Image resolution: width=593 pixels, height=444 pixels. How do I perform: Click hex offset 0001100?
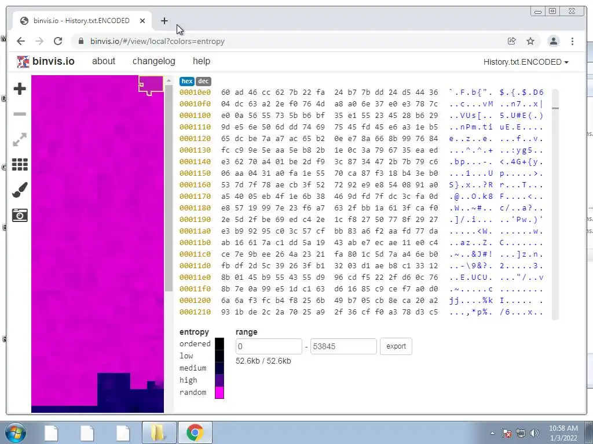pyautogui.click(x=195, y=115)
